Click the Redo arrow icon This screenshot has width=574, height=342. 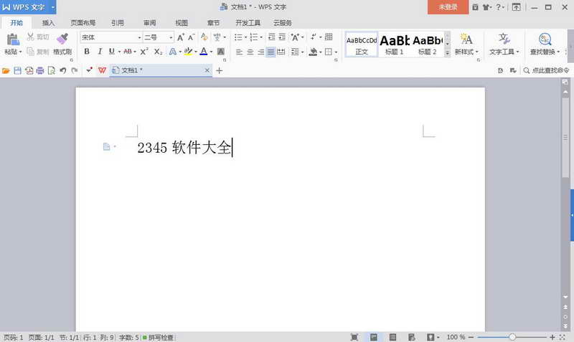pyautogui.click(x=75, y=70)
